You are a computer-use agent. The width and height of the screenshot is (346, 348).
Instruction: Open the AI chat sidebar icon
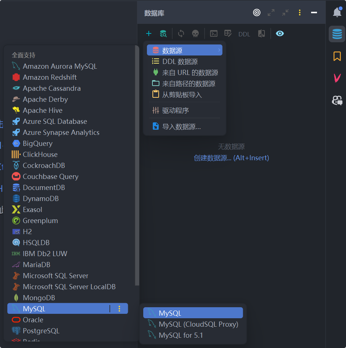coord(337,100)
